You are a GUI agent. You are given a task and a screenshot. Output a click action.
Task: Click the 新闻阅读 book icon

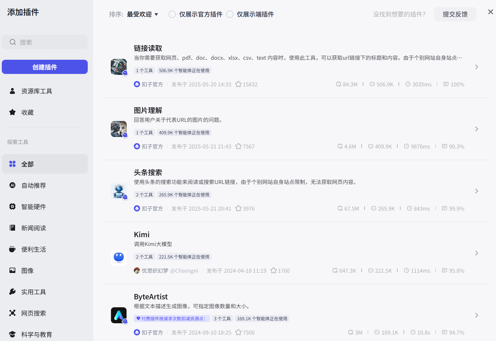[x=12, y=228]
